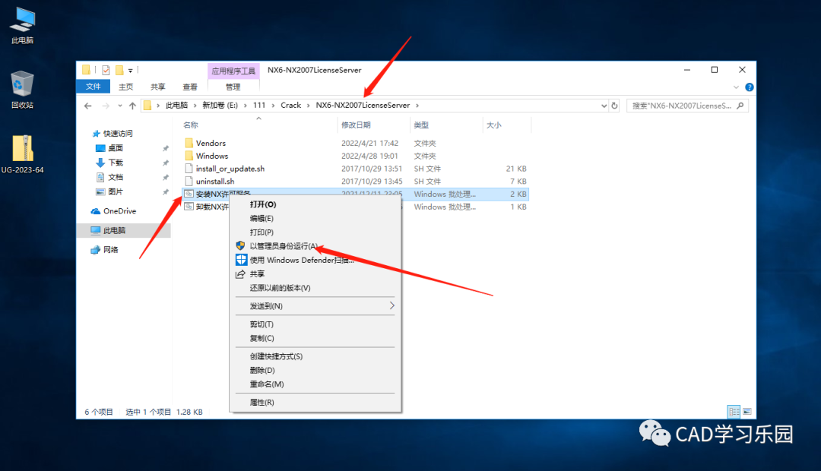Open the 回收站 recycle bin icon
The image size is (821, 471).
pyautogui.click(x=22, y=90)
